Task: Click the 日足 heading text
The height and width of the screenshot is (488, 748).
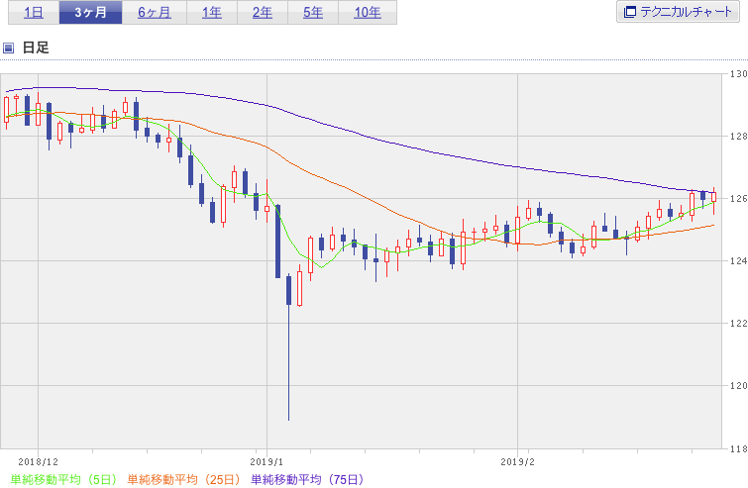Action: pyautogui.click(x=36, y=48)
